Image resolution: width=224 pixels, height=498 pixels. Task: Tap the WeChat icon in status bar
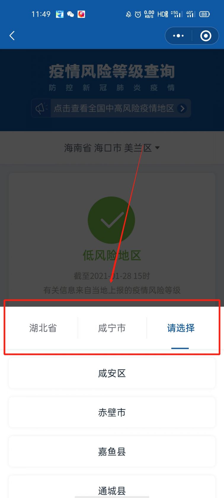click(x=71, y=14)
